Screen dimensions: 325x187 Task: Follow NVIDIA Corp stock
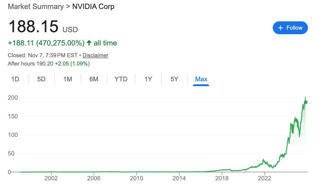(290, 28)
